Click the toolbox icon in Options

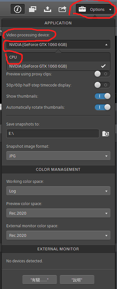click(82, 9)
